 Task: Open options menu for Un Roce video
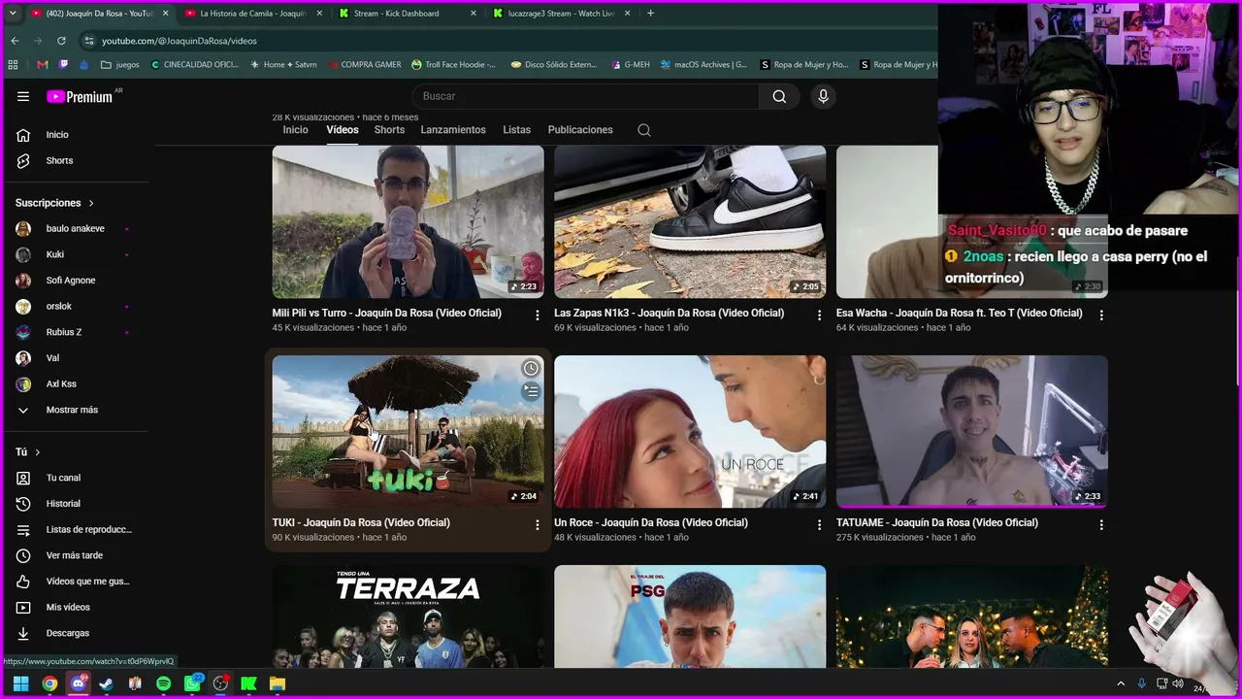[819, 524]
